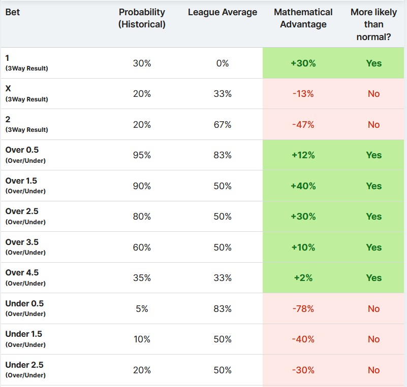Click the red -78% advantage cell
407x387 pixels.
[303, 309]
